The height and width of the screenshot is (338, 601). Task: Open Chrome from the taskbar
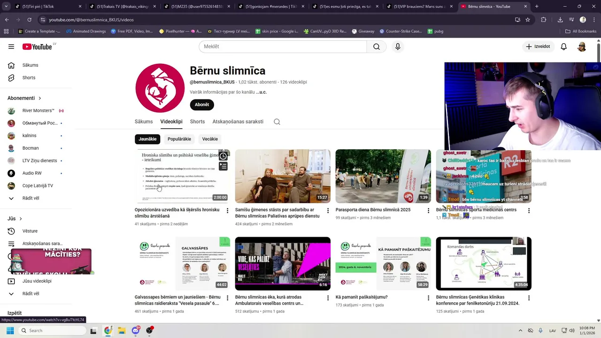pos(108,330)
